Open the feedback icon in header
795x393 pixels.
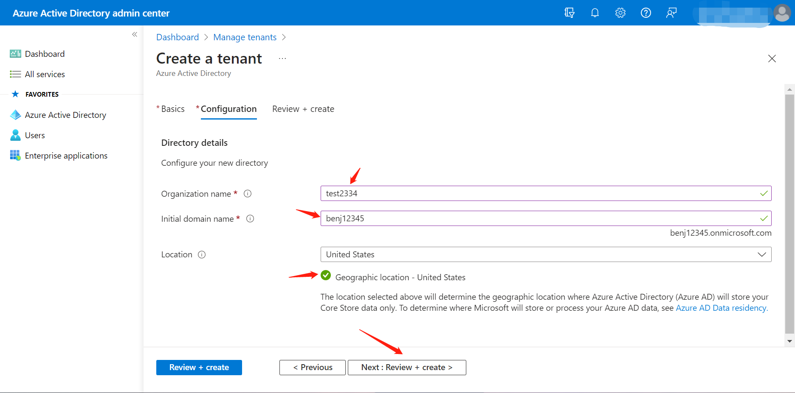click(671, 13)
